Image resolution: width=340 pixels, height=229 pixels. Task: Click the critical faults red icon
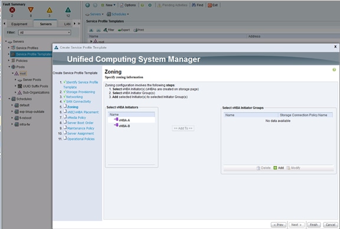[x=12, y=10]
